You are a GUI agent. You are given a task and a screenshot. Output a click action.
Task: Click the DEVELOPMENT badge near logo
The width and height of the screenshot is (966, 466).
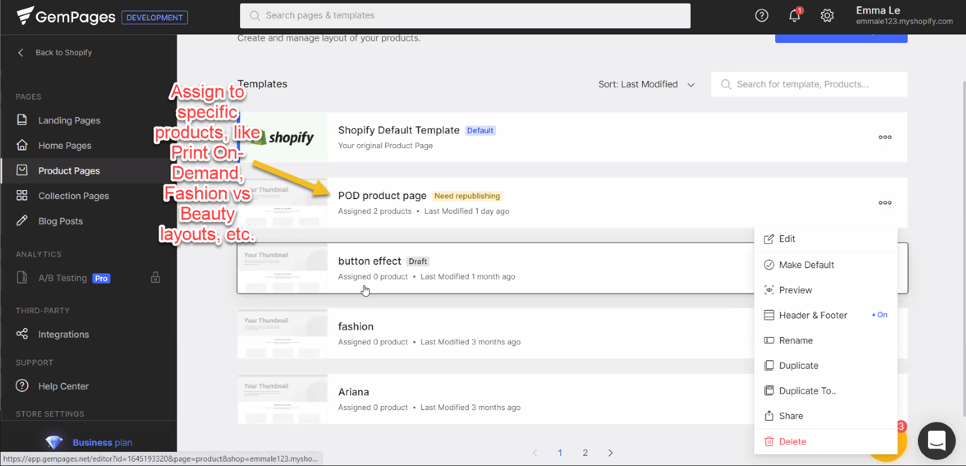coord(155,18)
